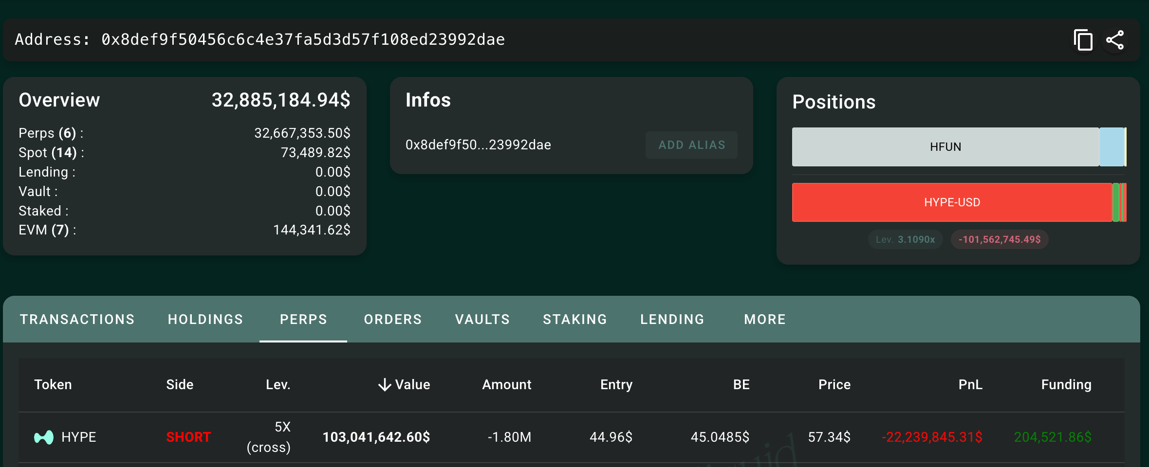The image size is (1149, 467).
Task: Click shortened address 0x8def9f50...23992dae
Action: 478,145
